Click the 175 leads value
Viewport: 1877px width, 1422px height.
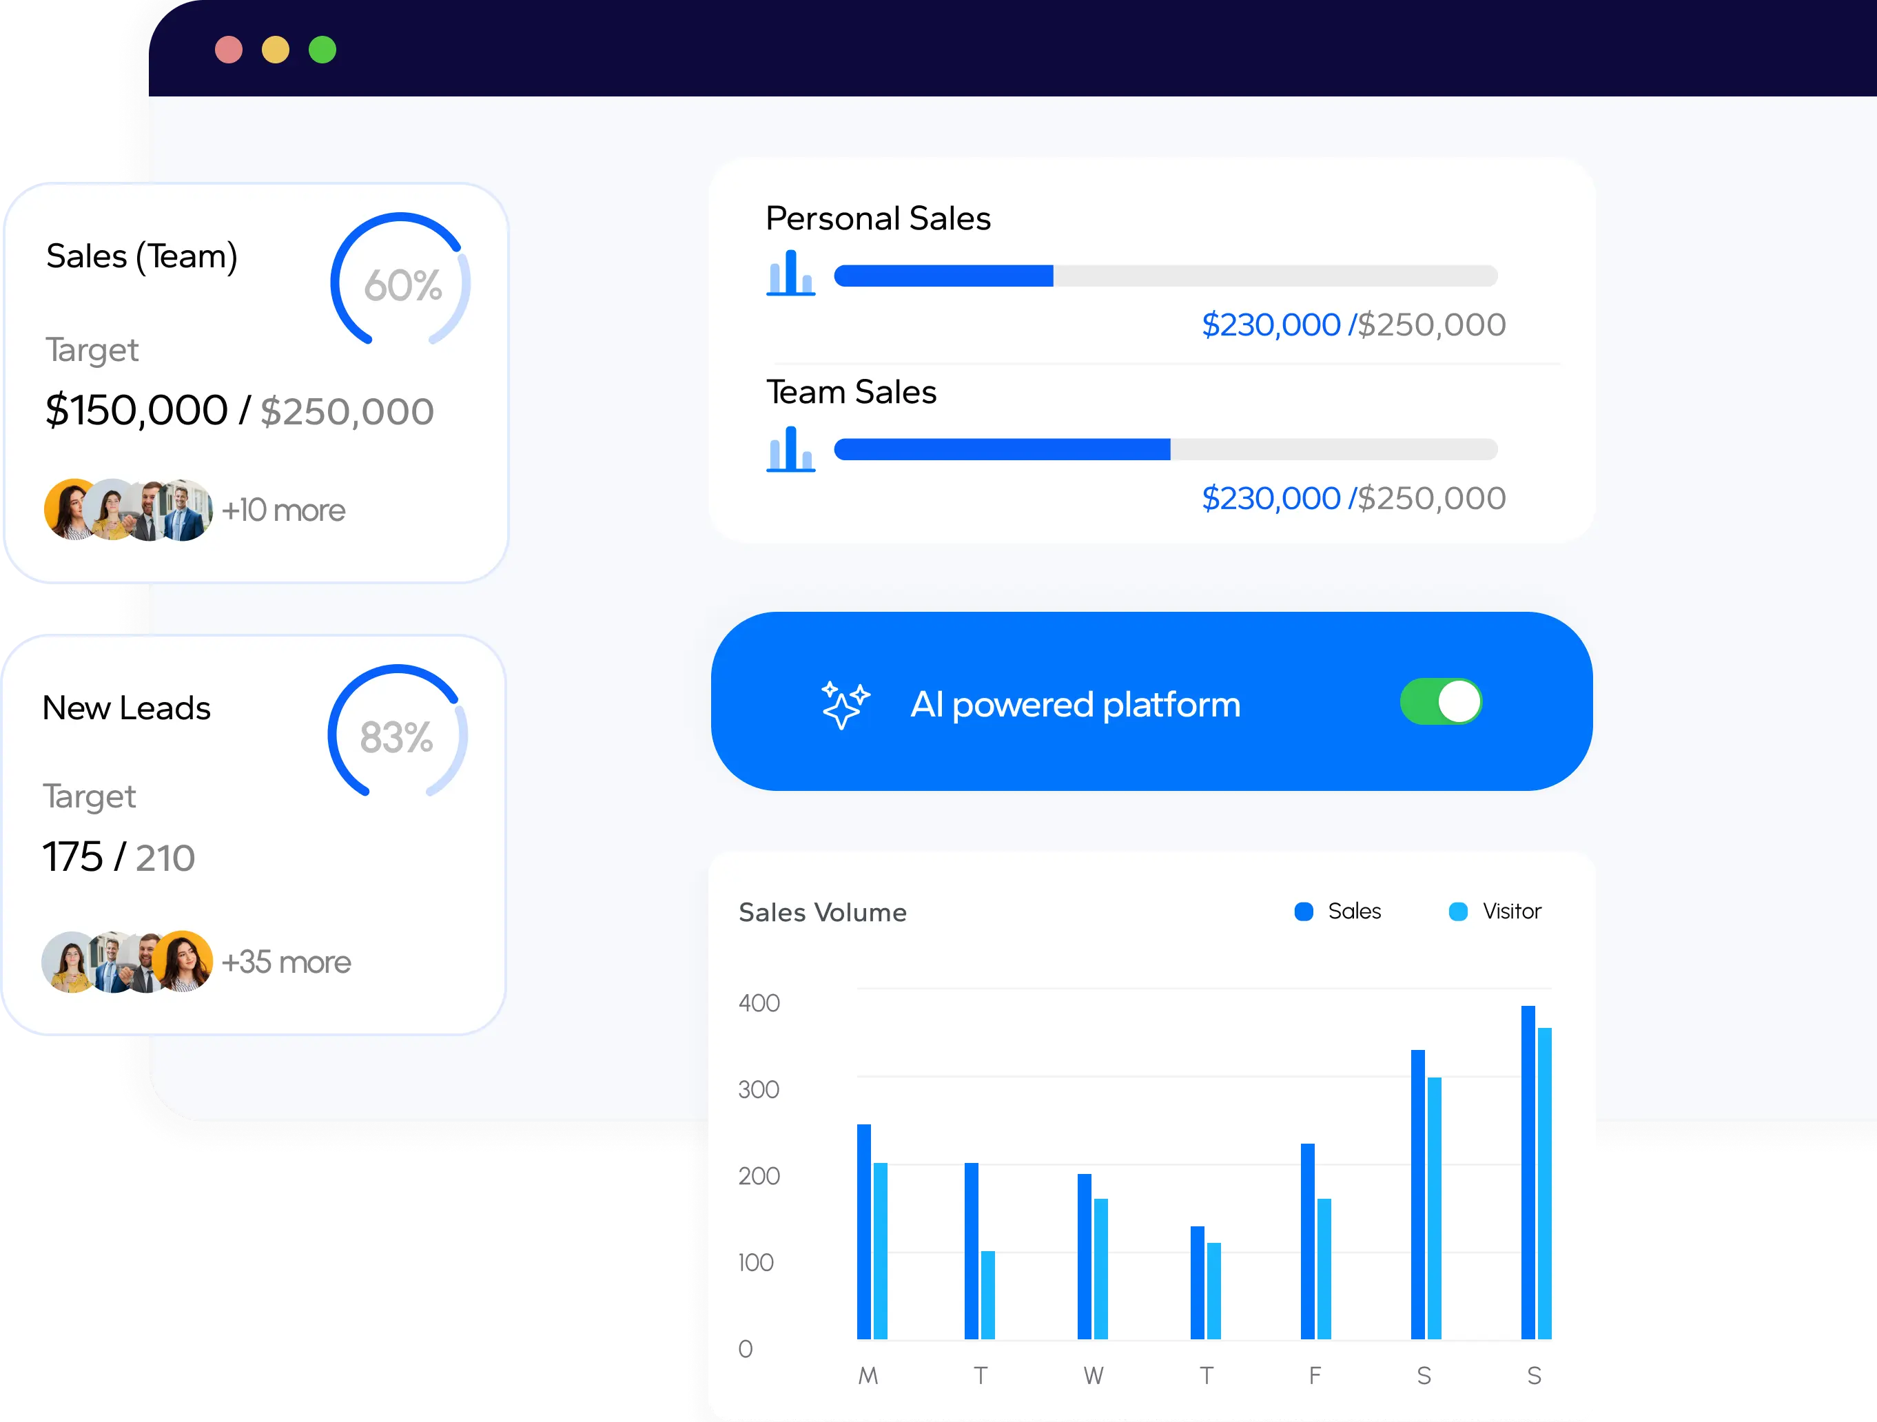click(73, 857)
